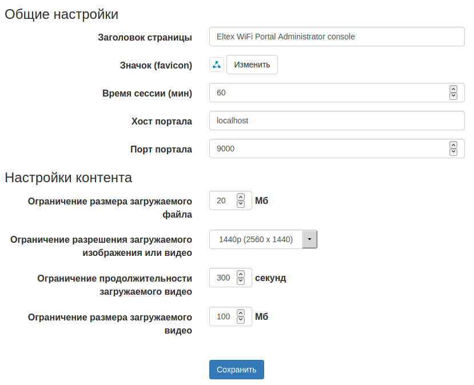Decrease upload file size limit arrow

(241, 203)
